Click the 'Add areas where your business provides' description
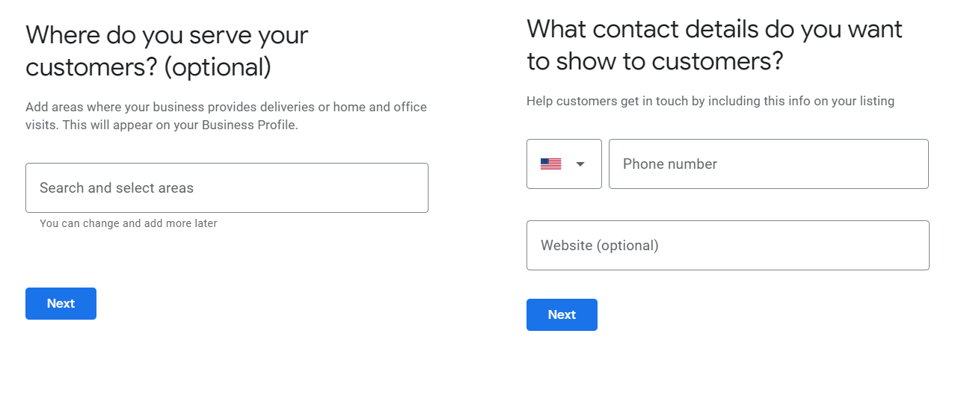The height and width of the screenshot is (419, 964). click(226, 116)
